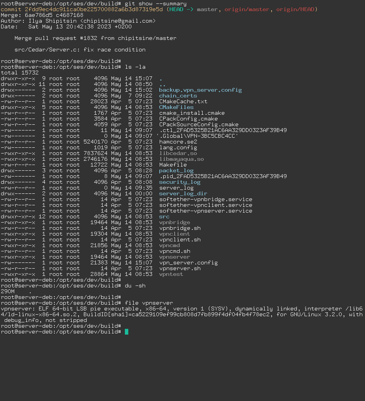Select the origin/master branch label
365x401 pixels.
tap(247, 9)
